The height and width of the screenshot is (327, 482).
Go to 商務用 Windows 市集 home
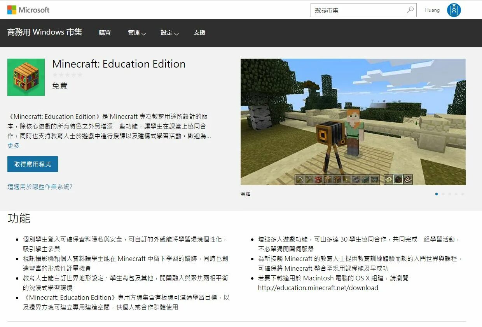pos(45,32)
